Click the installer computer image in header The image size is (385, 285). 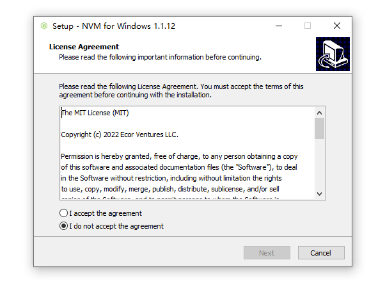(333, 54)
